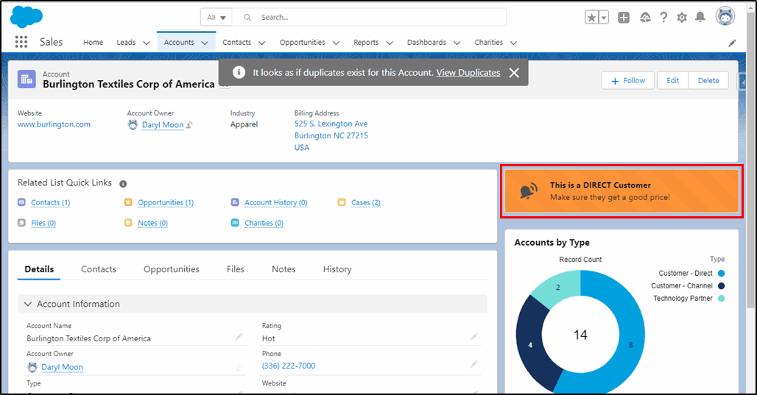Screen dimensions: 757x395
Task: Open the App Launcher grid icon
Action: (21, 42)
